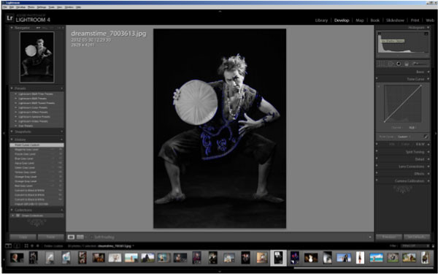Open grid view icon above filmstrip
This screenshot has height=274, width=438.
pos(26,246)
